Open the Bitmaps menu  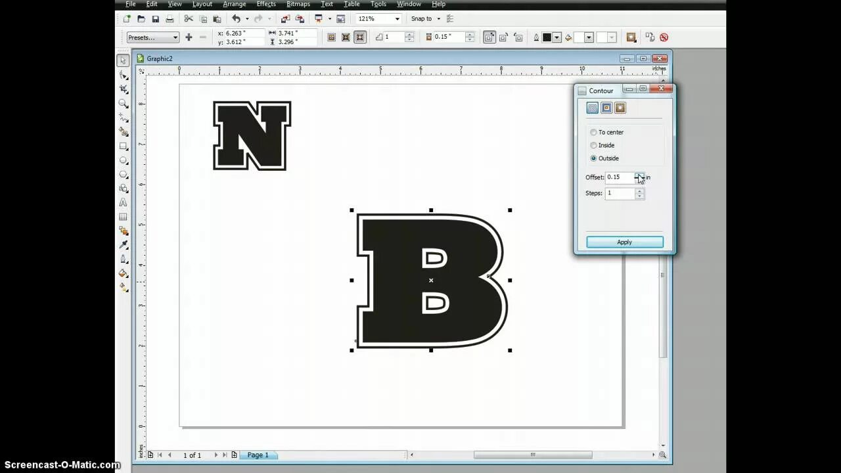[298, 4]
